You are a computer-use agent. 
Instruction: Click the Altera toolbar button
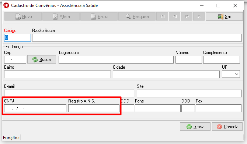[61, 16]
